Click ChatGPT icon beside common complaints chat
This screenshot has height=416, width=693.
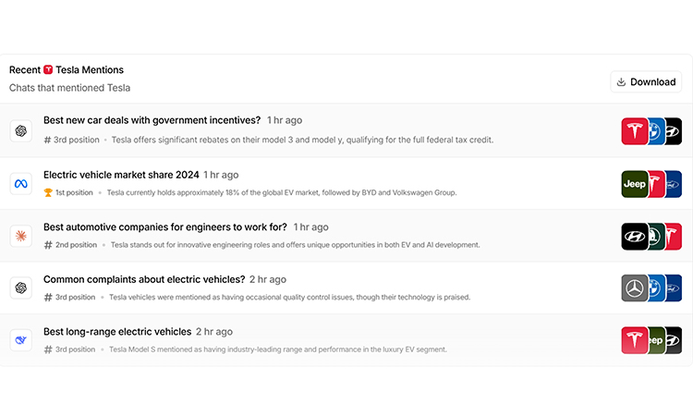(20, 288)
